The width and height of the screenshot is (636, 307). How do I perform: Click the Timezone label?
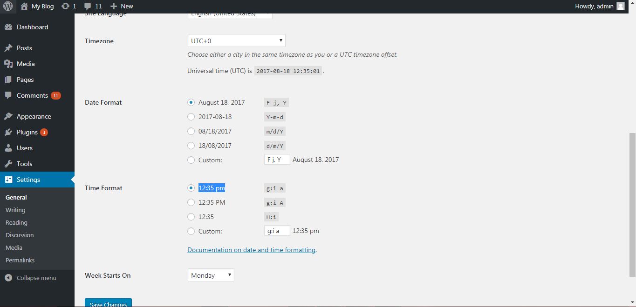tap(99, 41)
